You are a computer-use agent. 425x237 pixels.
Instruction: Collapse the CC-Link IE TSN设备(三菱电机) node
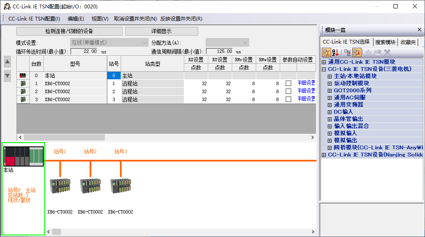[324, 69]
